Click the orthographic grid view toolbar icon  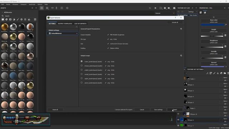click(x=47, y=8)
